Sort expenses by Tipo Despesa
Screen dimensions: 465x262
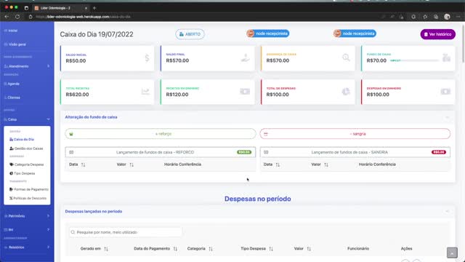pyautogui.click(x=271, y=249)
